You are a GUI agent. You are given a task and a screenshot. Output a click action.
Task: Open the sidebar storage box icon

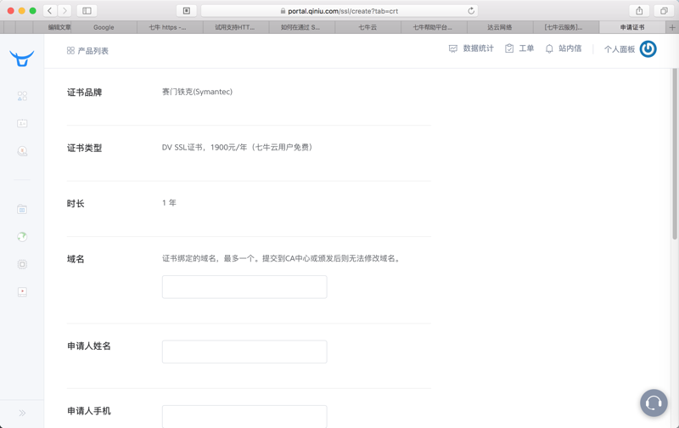coord(22,209)
